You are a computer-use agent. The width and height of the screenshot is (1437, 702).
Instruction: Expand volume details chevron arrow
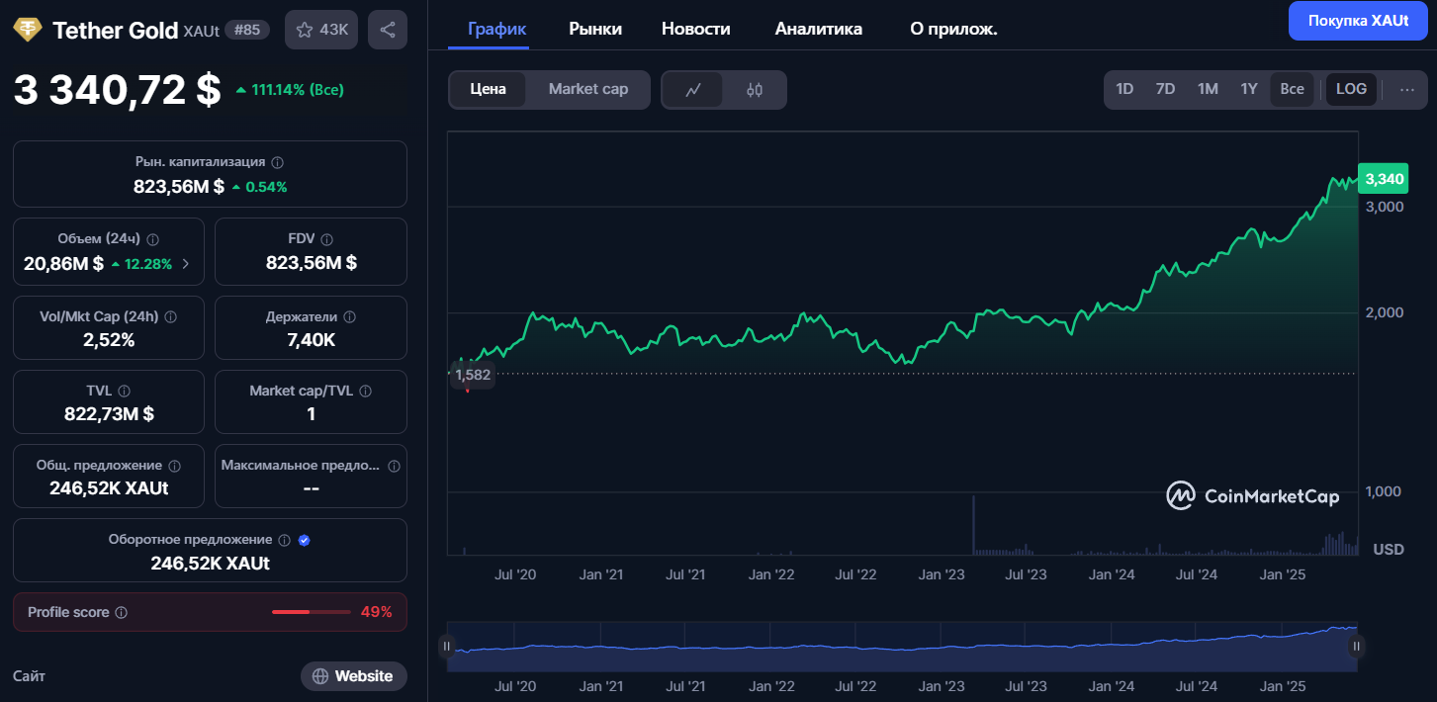[x=186, y=264]
